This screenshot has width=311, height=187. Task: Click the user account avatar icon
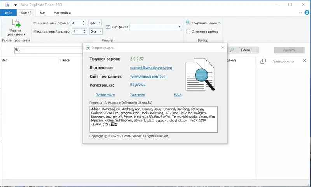[307, 13]
